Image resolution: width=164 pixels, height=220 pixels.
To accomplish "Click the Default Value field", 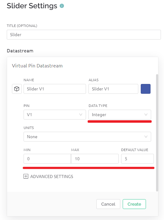I will tap(137, 159).
